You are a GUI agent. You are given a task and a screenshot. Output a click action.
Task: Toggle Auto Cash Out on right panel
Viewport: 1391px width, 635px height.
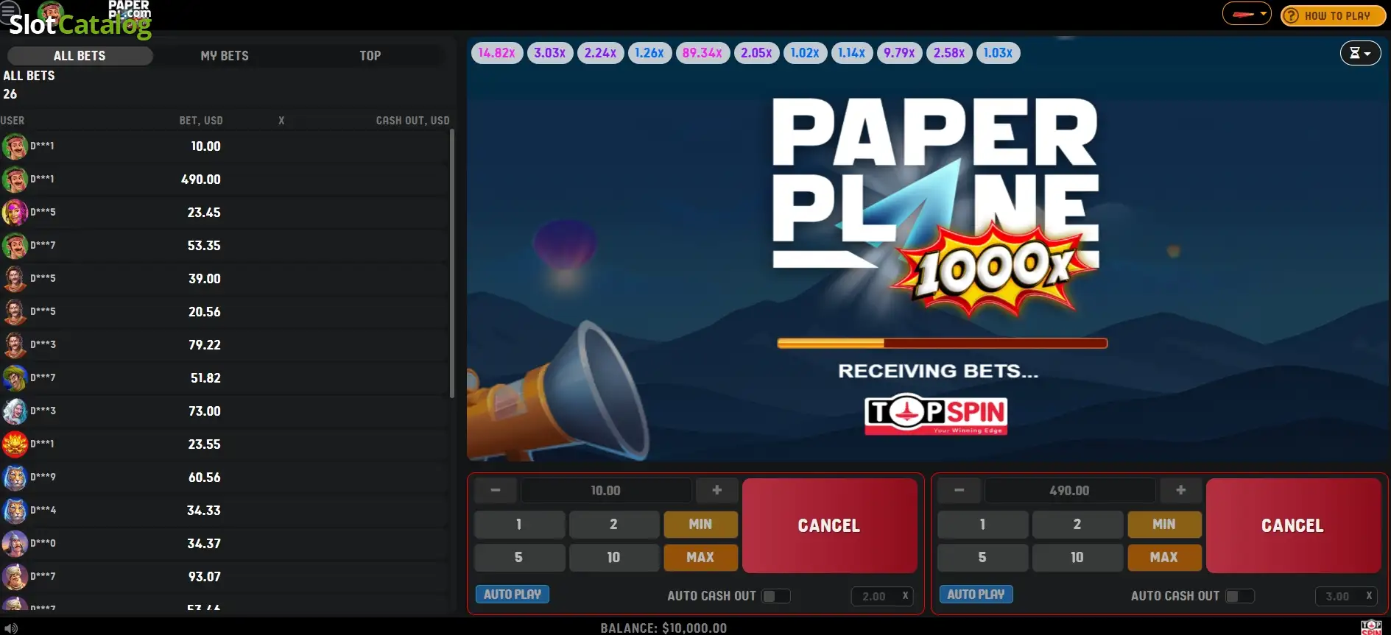pyautogui.click(x=1240, y=596)
